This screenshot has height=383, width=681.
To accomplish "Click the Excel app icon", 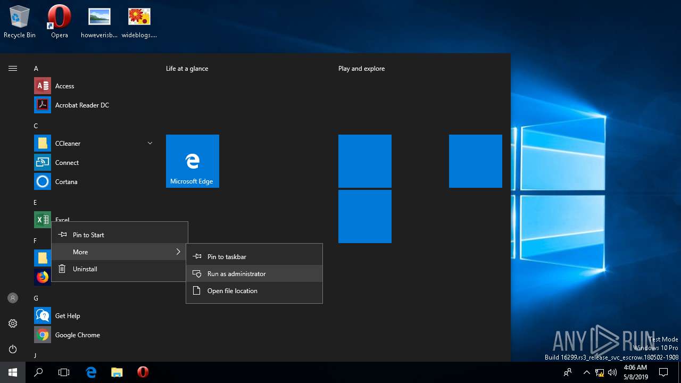I will [x=43, y=220].
